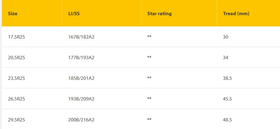
Task: Click the tread value 48.5
Action: tap(227, 120)
